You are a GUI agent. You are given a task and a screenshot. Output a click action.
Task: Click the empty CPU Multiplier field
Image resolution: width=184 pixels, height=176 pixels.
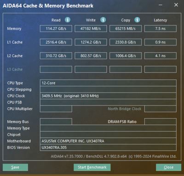(56, 109)
